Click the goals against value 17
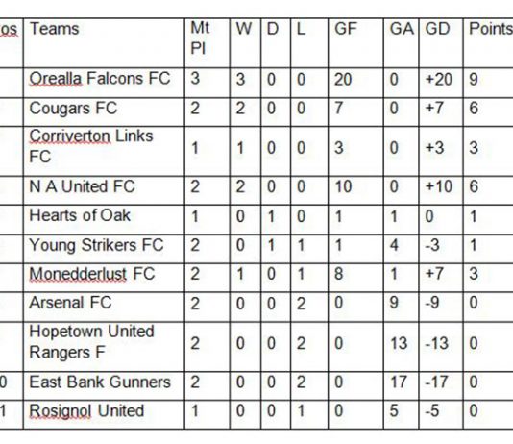The width and height of the screenshot is (513, 444). (x=399, y=382)
